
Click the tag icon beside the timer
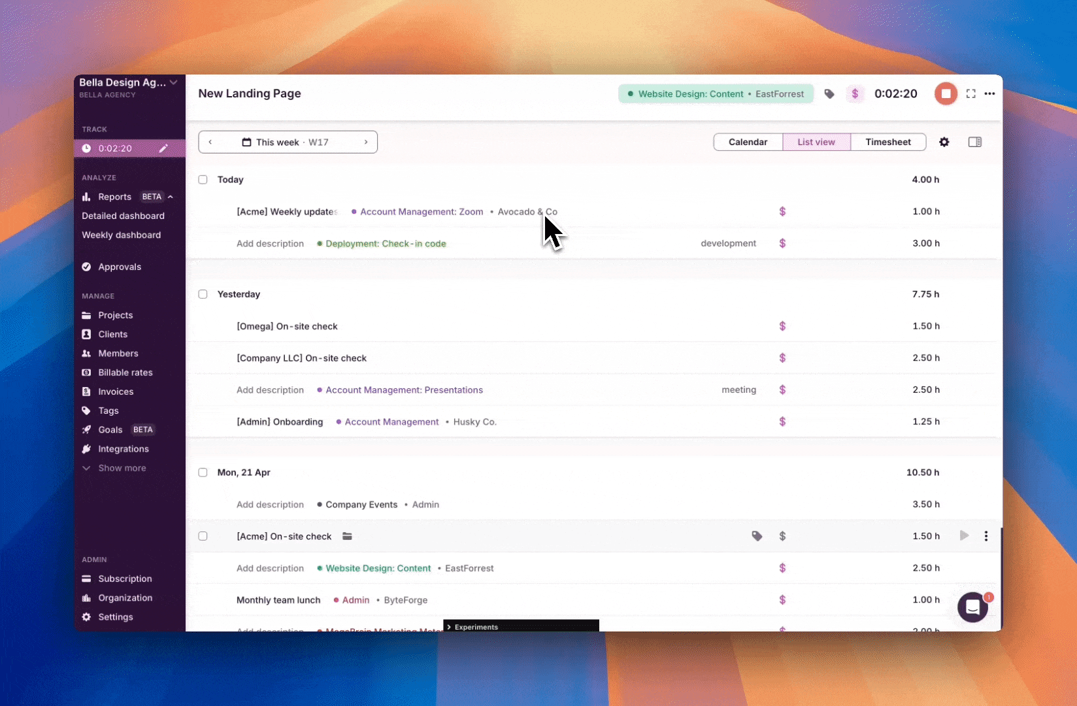(829, 94)
